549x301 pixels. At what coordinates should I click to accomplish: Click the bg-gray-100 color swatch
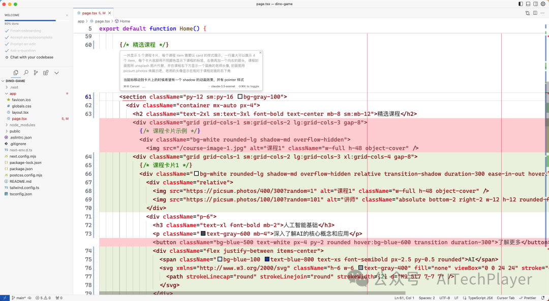point(240,96)
